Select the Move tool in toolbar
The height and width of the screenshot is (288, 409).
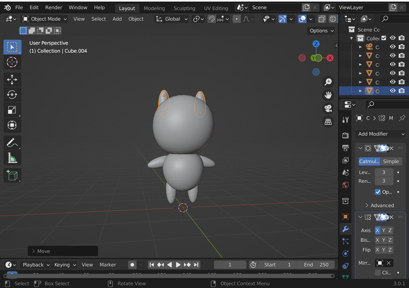coord(12,80)
